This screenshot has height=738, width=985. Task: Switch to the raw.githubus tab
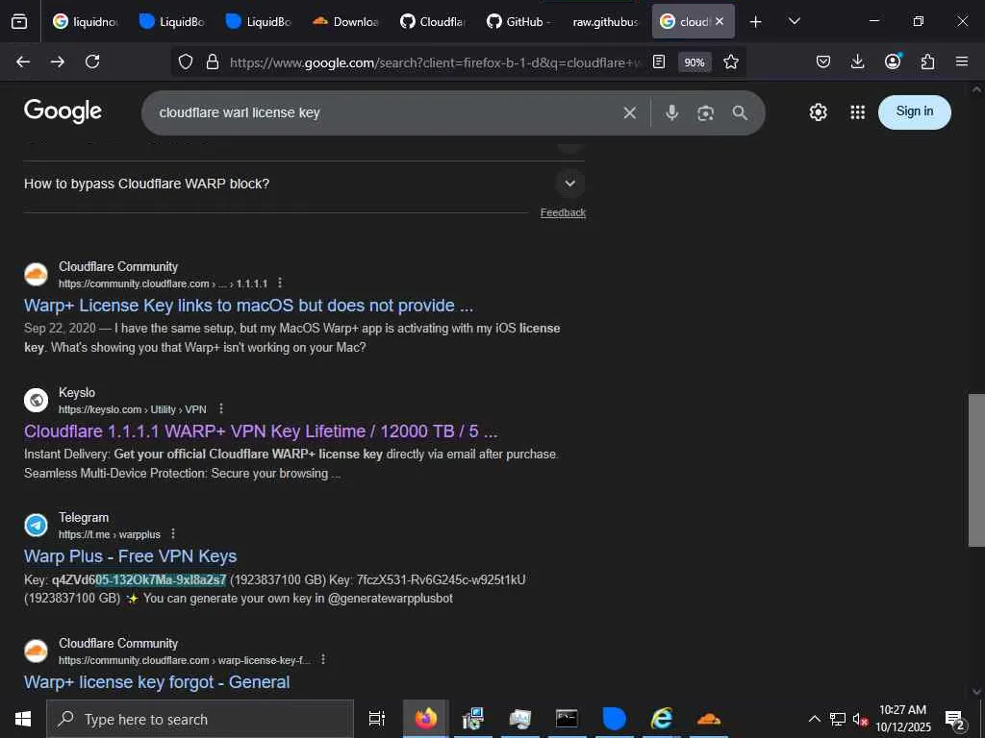tap(606, 21)
